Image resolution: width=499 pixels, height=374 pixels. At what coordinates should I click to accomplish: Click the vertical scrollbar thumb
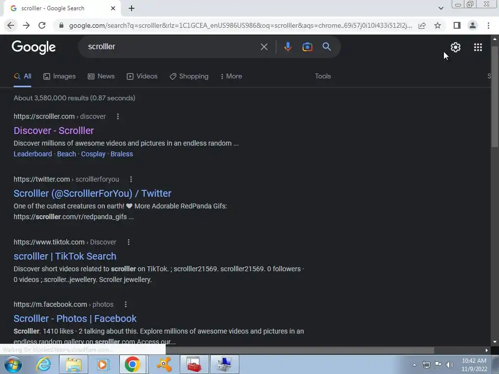point(495,96)
